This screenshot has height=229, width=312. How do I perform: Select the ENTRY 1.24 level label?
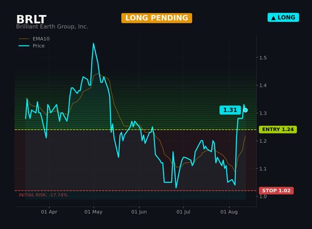click(x=278, y=129)
